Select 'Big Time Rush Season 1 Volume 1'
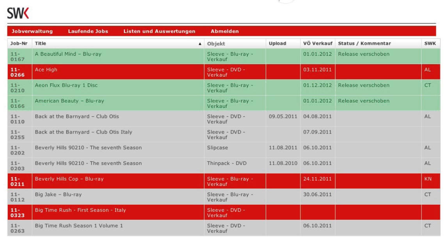Viewport: 446px width, 244px height. point(79,226)
